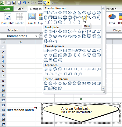Image resolution: width=122 pixels, height=127 pixels.
Task: Choose the Pentagon arrow shape
Action: (74, 36)
